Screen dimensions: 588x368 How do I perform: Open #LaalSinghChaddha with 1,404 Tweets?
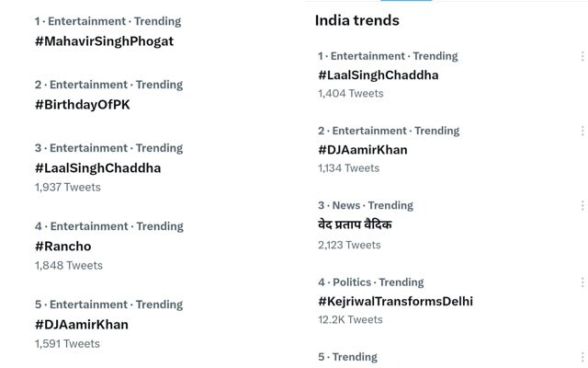(x=379, y=75)
